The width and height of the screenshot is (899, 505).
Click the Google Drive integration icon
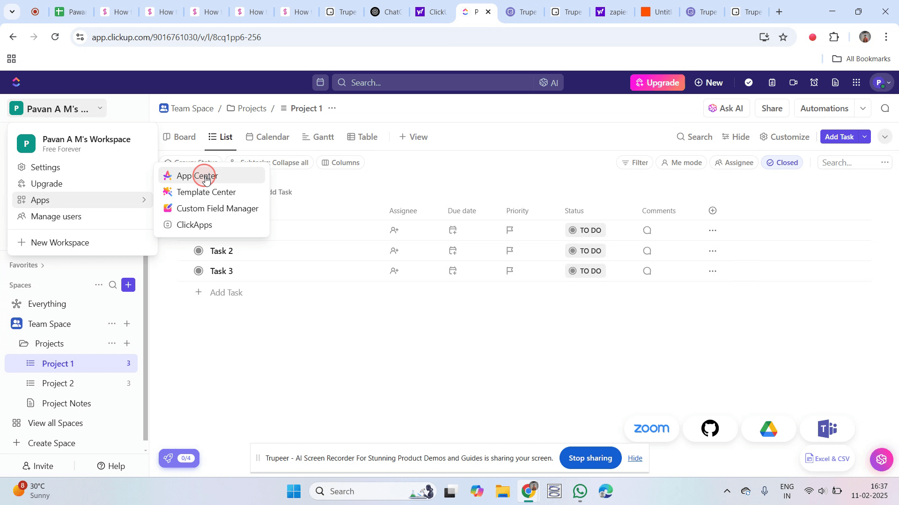coord(768,428)
